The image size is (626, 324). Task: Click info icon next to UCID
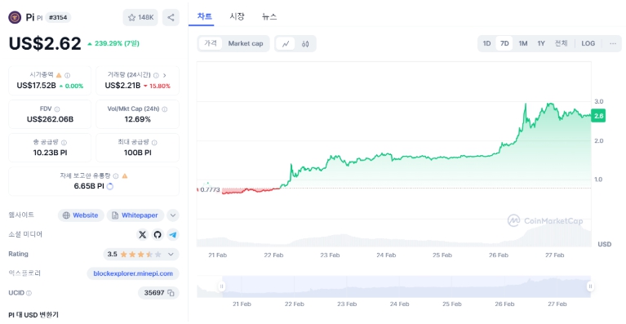(x=29, y=293)
